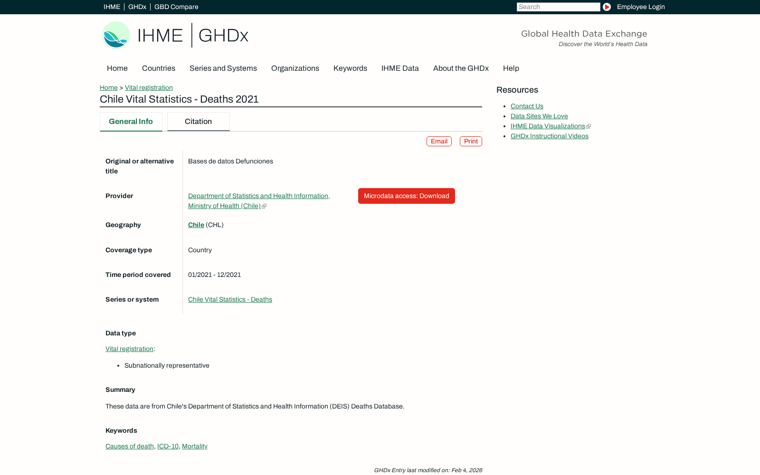Open GHDx link in top bar

point(137,7)
